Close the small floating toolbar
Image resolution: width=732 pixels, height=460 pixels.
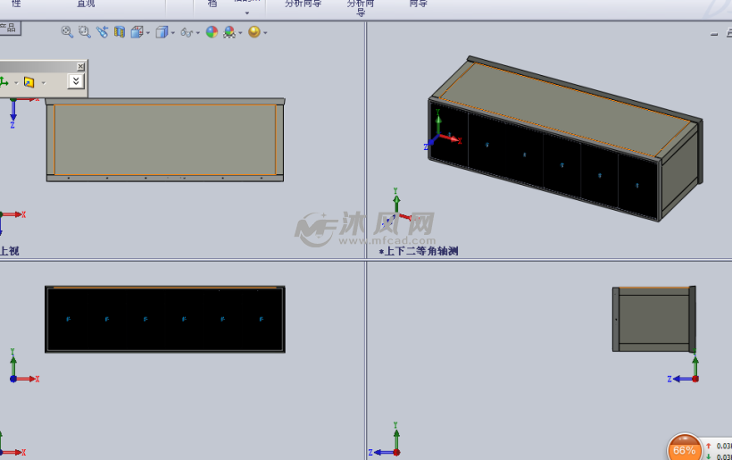tap(80, 66)
